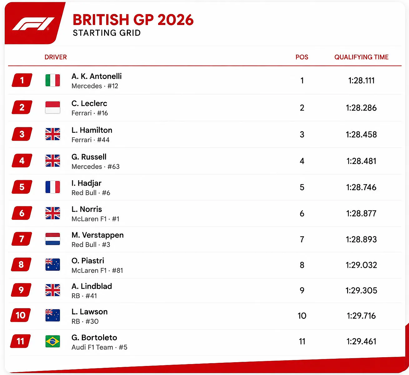Click the Italian flag beside Antonelli
The height and width of the screenshot is (375, 409).
pos(52,80)
